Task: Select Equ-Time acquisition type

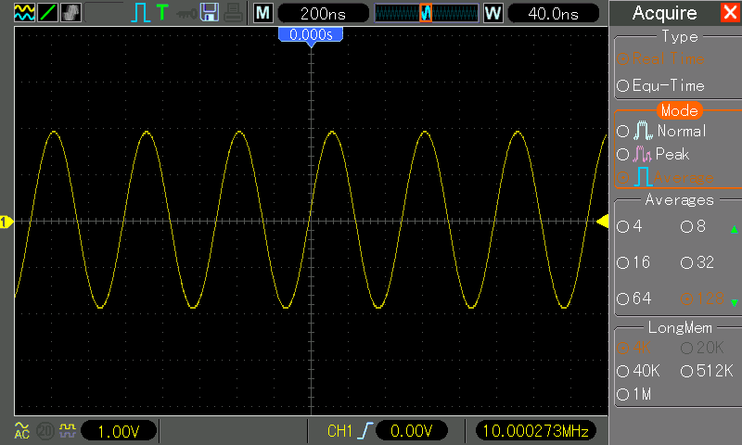Action: tap(661, 85)
